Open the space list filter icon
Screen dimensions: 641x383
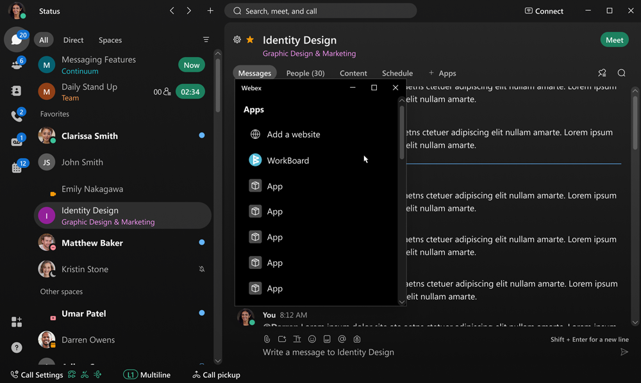point(206,40)
